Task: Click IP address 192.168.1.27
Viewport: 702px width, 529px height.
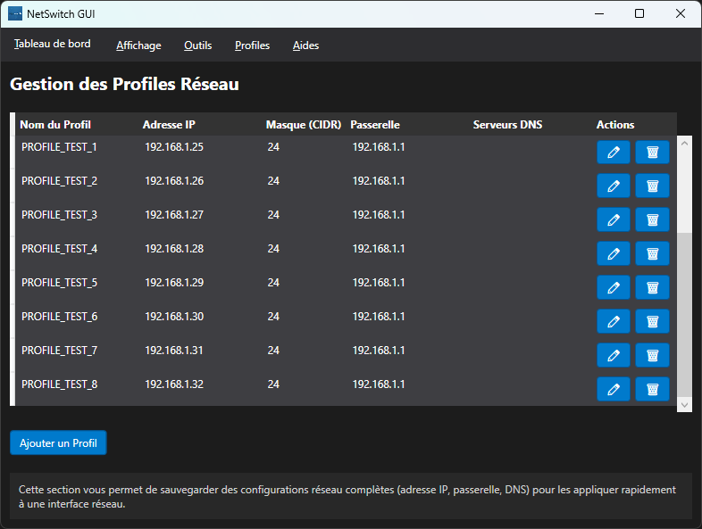Action: tap(174, 215)
